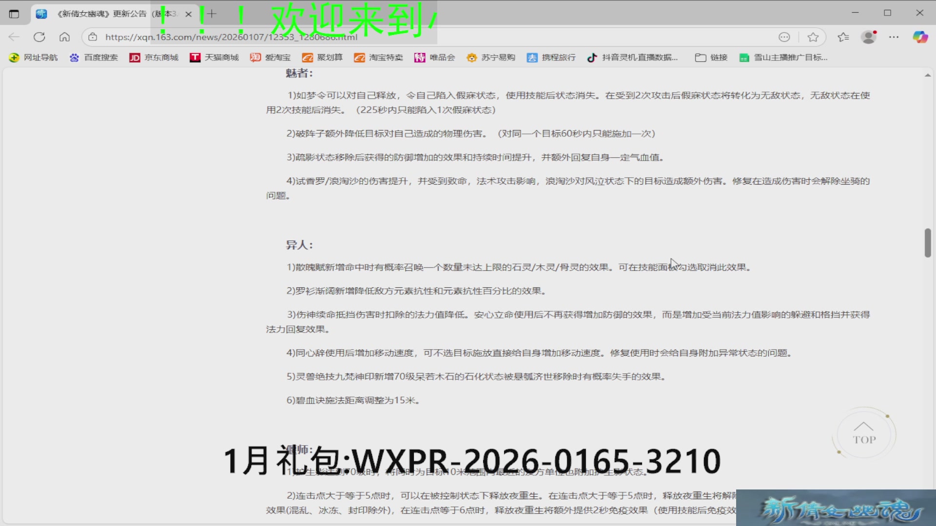
Task: Add page to favorites star
Action: (x=813, y=37)
